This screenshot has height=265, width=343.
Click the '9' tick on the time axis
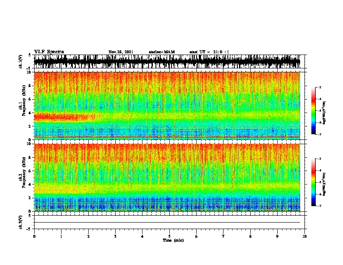(x=277, y=236)
